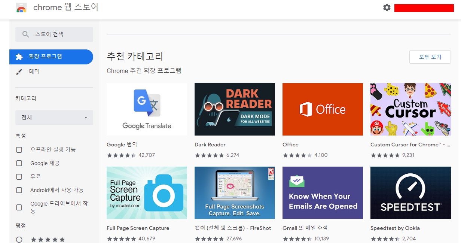
Task: Click the Speedtest by Ookla title
Action: [395, 228]
